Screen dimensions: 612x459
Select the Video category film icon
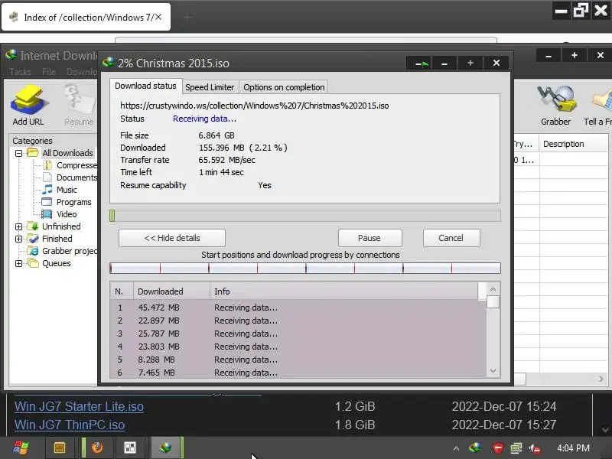click(x=47, y=214)
